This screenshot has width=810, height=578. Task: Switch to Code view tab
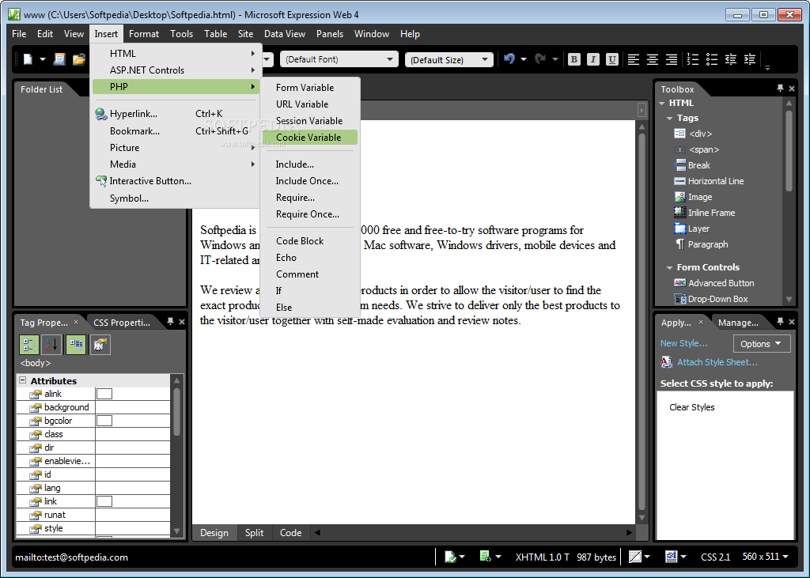pyautogui.click(x=290, y=533)
